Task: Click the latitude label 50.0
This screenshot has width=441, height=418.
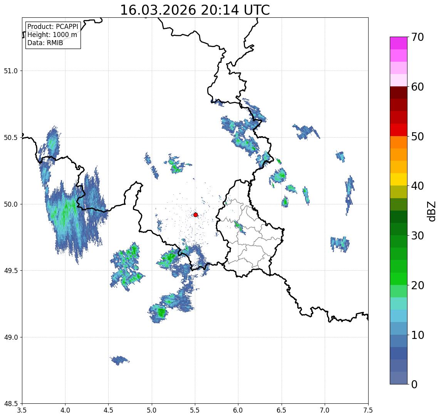Action: point(11,204)
